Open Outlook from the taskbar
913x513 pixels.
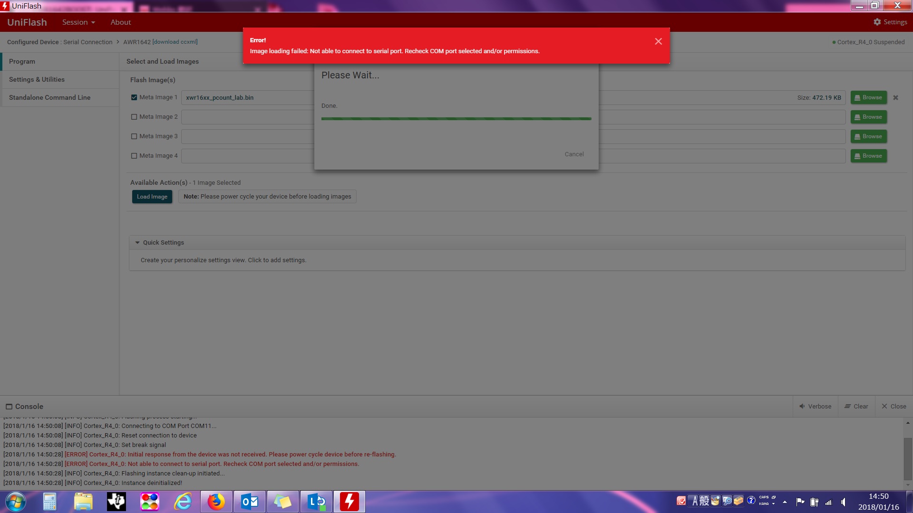tap(250, 502)
